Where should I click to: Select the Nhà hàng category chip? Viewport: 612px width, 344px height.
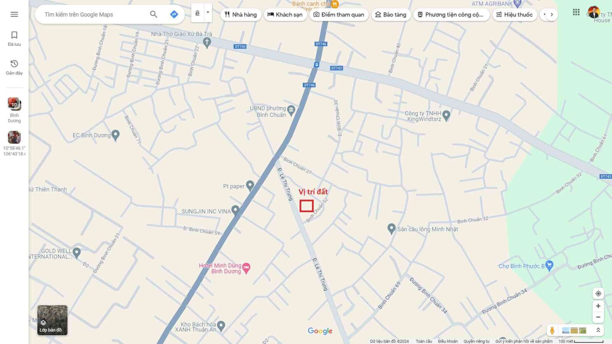[241, 15]
